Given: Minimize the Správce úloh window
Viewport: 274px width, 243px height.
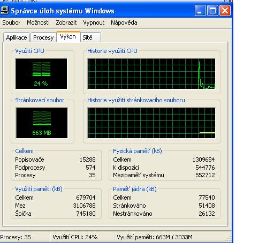Looking at the screenshot, I should [x=200, y=11].
